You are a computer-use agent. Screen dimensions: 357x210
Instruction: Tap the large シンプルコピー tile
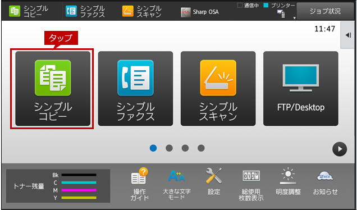(53, 88)
